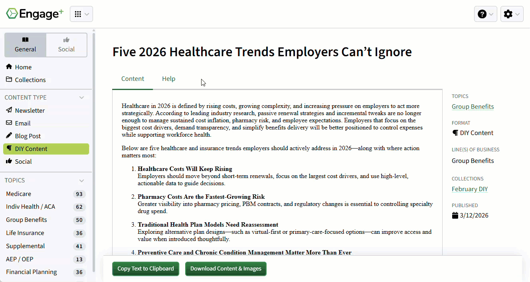This screenshot has width=530, height=282.
Task: Select the Content tab
Action: point(132,79)
